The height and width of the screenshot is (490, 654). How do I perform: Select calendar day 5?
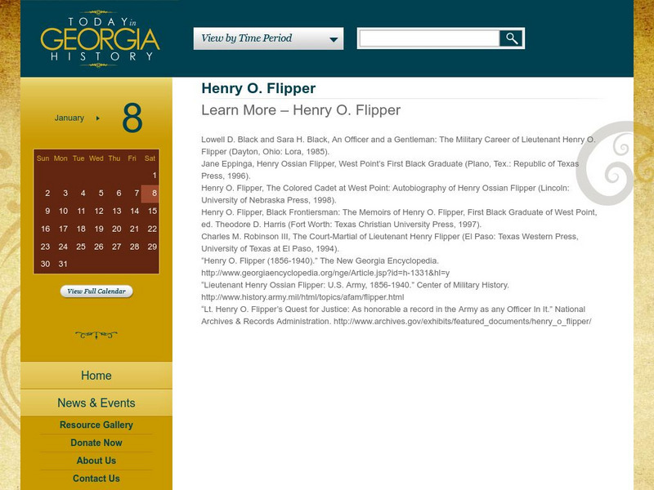click(101, 194)
